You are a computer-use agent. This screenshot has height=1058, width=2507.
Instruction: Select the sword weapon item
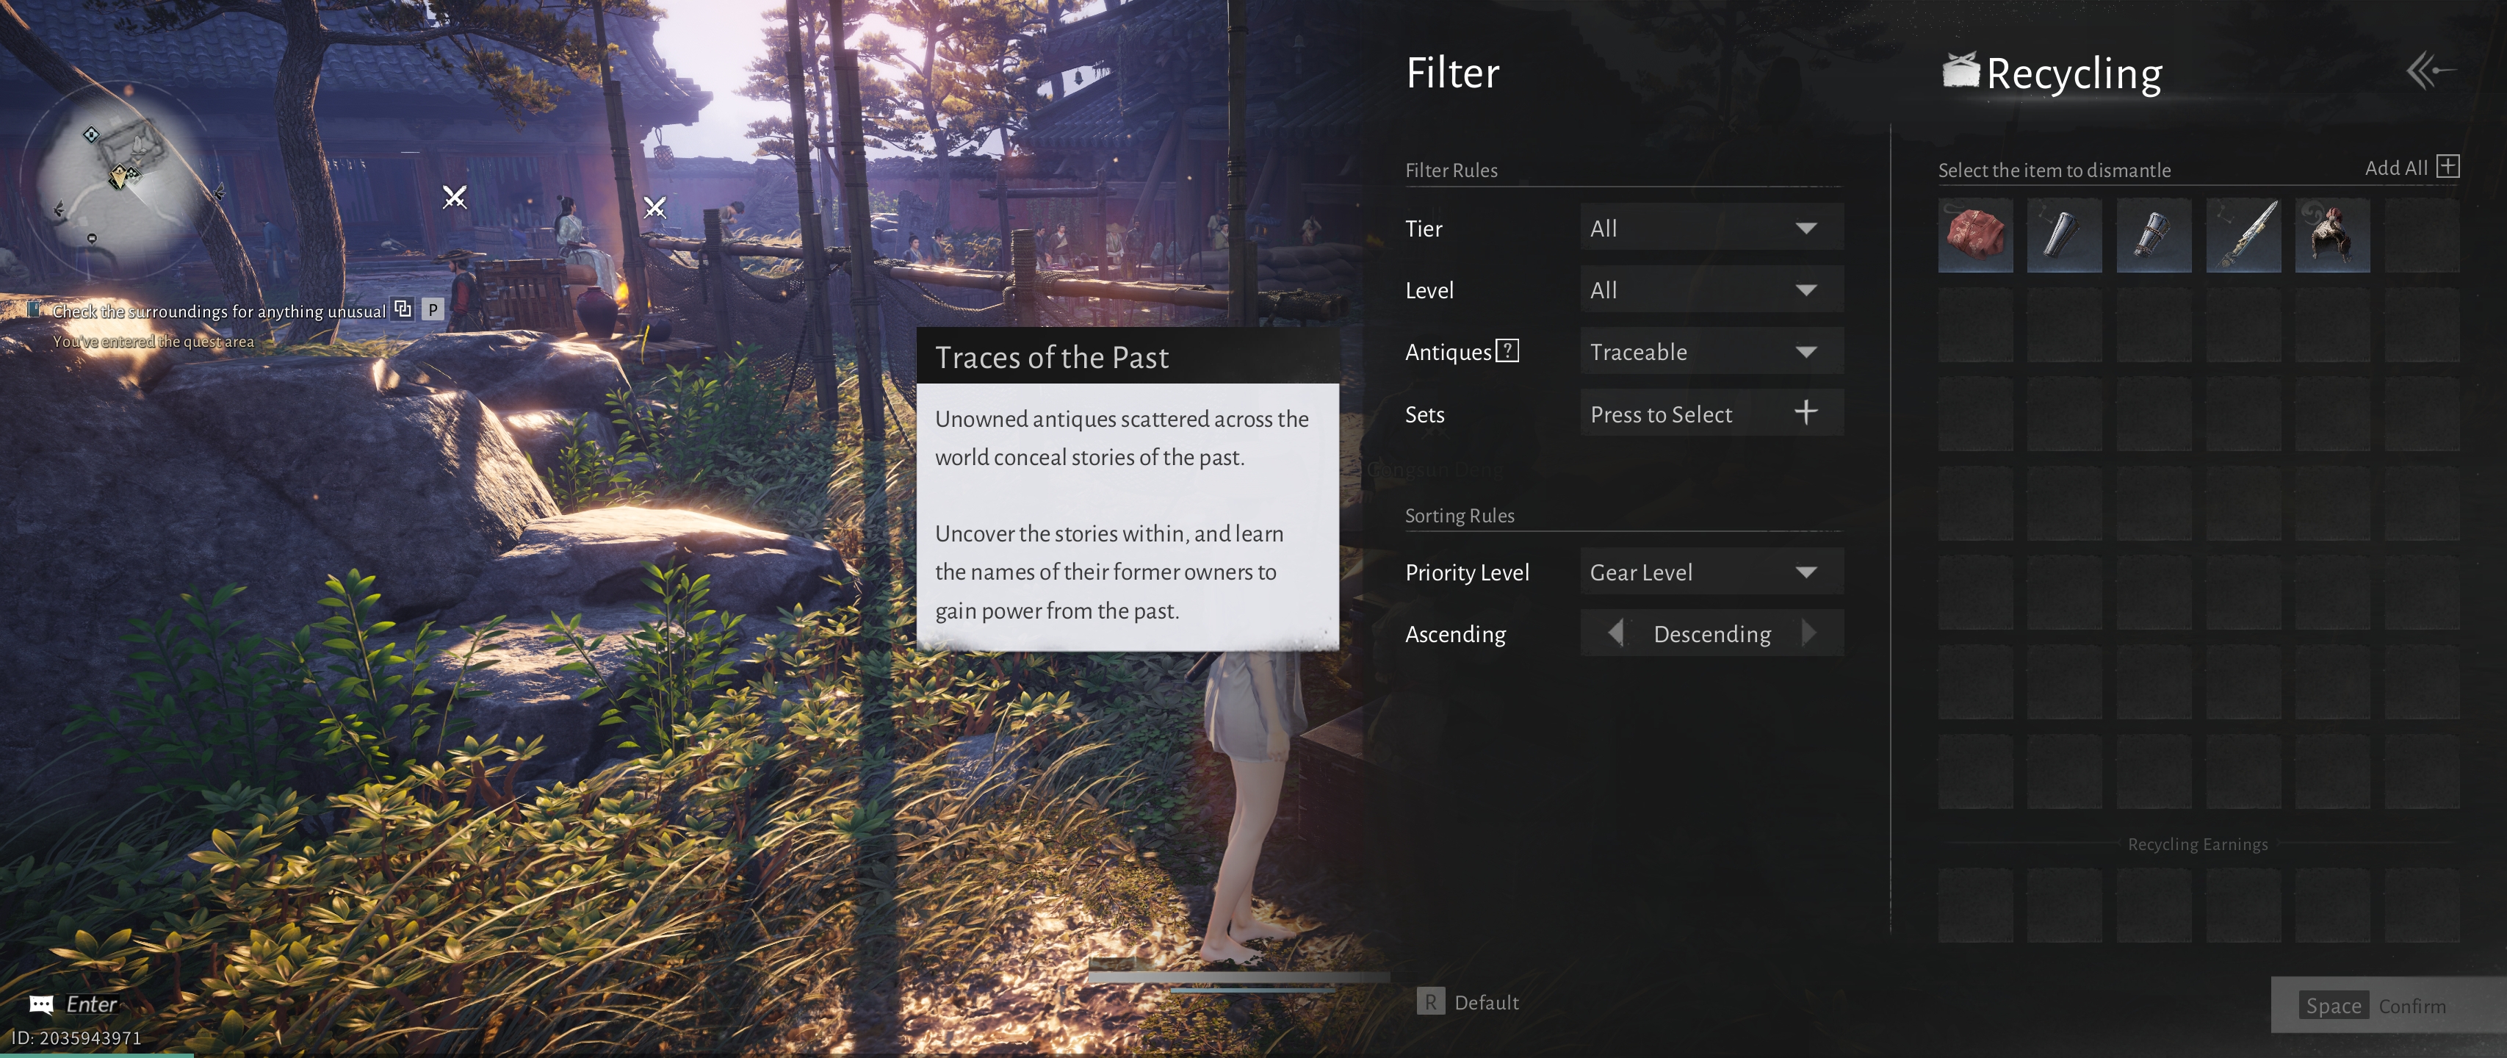click(2243, 234)
